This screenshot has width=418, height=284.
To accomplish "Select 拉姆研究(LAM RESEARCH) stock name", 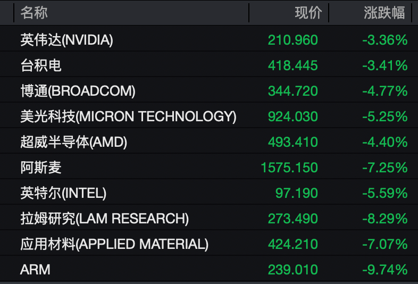I will (x=104, y=219).
